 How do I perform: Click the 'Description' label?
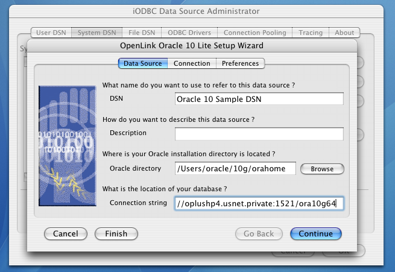pos(128,133)
